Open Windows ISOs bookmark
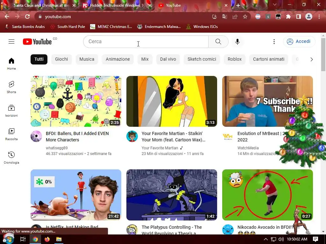Screen dimensions: 326x244 click(202, 27)
